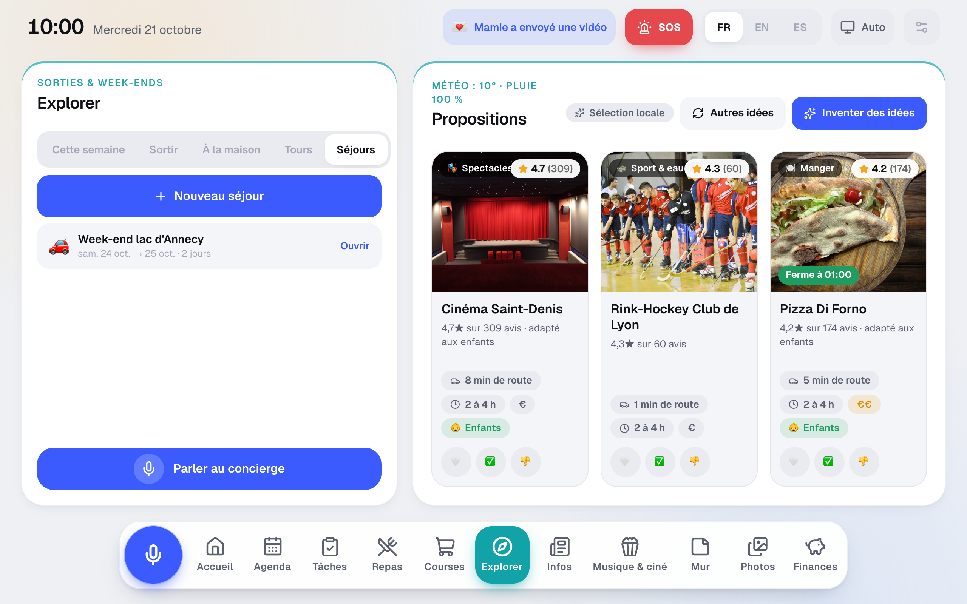The height and width of the screenshot is (604, 967).
Task: Switch to the À la maison tab
Action: point(231,149)
